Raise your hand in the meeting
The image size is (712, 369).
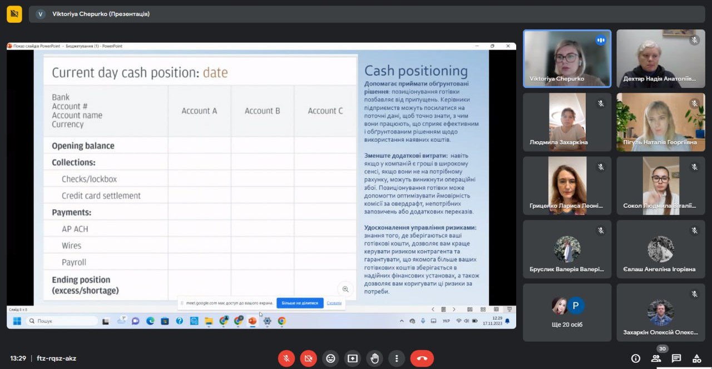point(375,358)
